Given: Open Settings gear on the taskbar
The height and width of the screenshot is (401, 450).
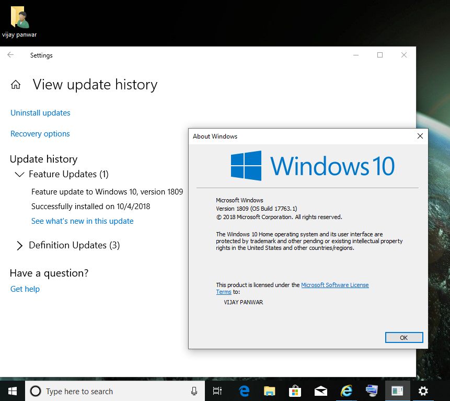Looking at the screenshot, I should [x=423, y=391].
